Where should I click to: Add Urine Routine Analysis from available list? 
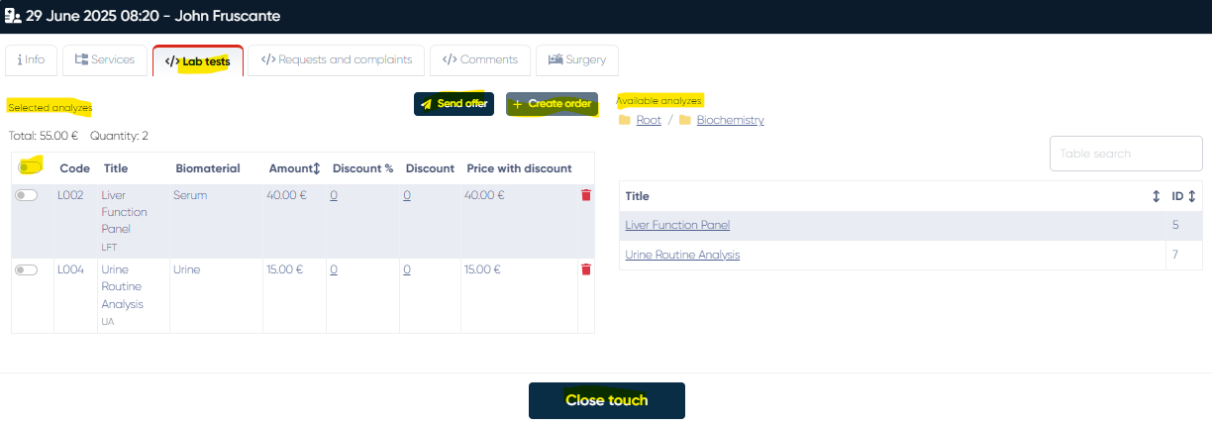pyautogui.click(x=682, y=255)
